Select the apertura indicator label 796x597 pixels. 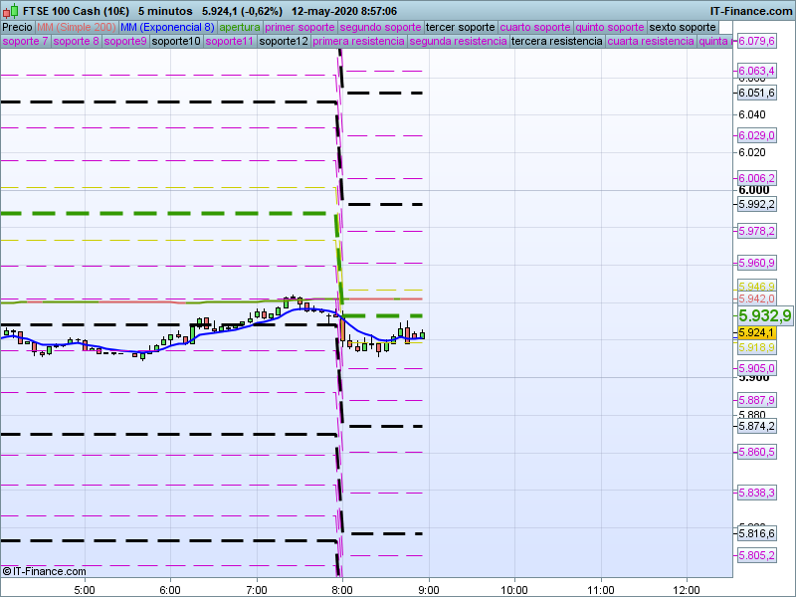240,27
